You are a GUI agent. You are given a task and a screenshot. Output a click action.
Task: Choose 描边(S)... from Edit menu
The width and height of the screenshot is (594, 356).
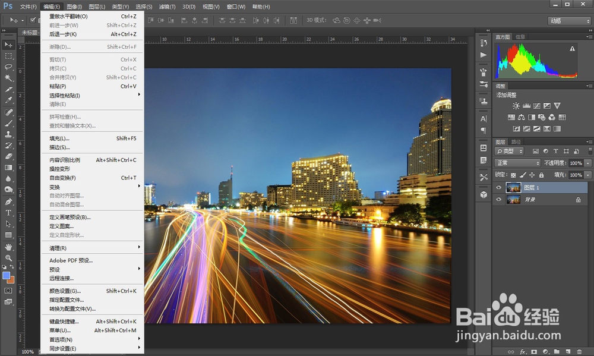(93, 147)
